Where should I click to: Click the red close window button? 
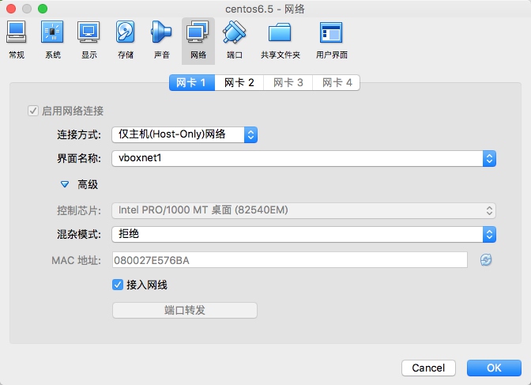[x=11, y=9]
